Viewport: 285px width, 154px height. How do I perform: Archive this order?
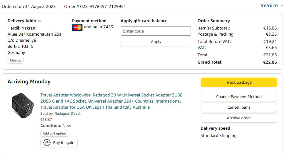pos(239,118)
